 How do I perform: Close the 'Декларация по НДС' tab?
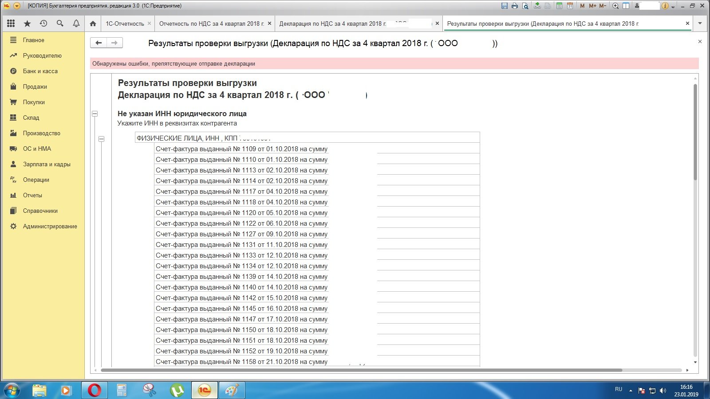point(437,23)
